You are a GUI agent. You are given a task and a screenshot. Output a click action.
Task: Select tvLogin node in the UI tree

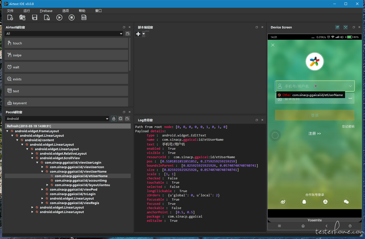click(73, 194)
